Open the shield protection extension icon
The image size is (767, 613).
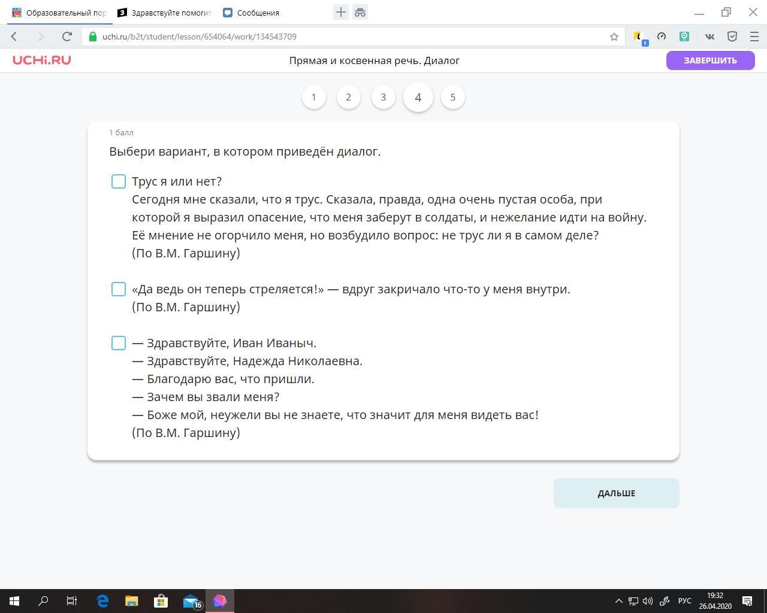(732, 37)
